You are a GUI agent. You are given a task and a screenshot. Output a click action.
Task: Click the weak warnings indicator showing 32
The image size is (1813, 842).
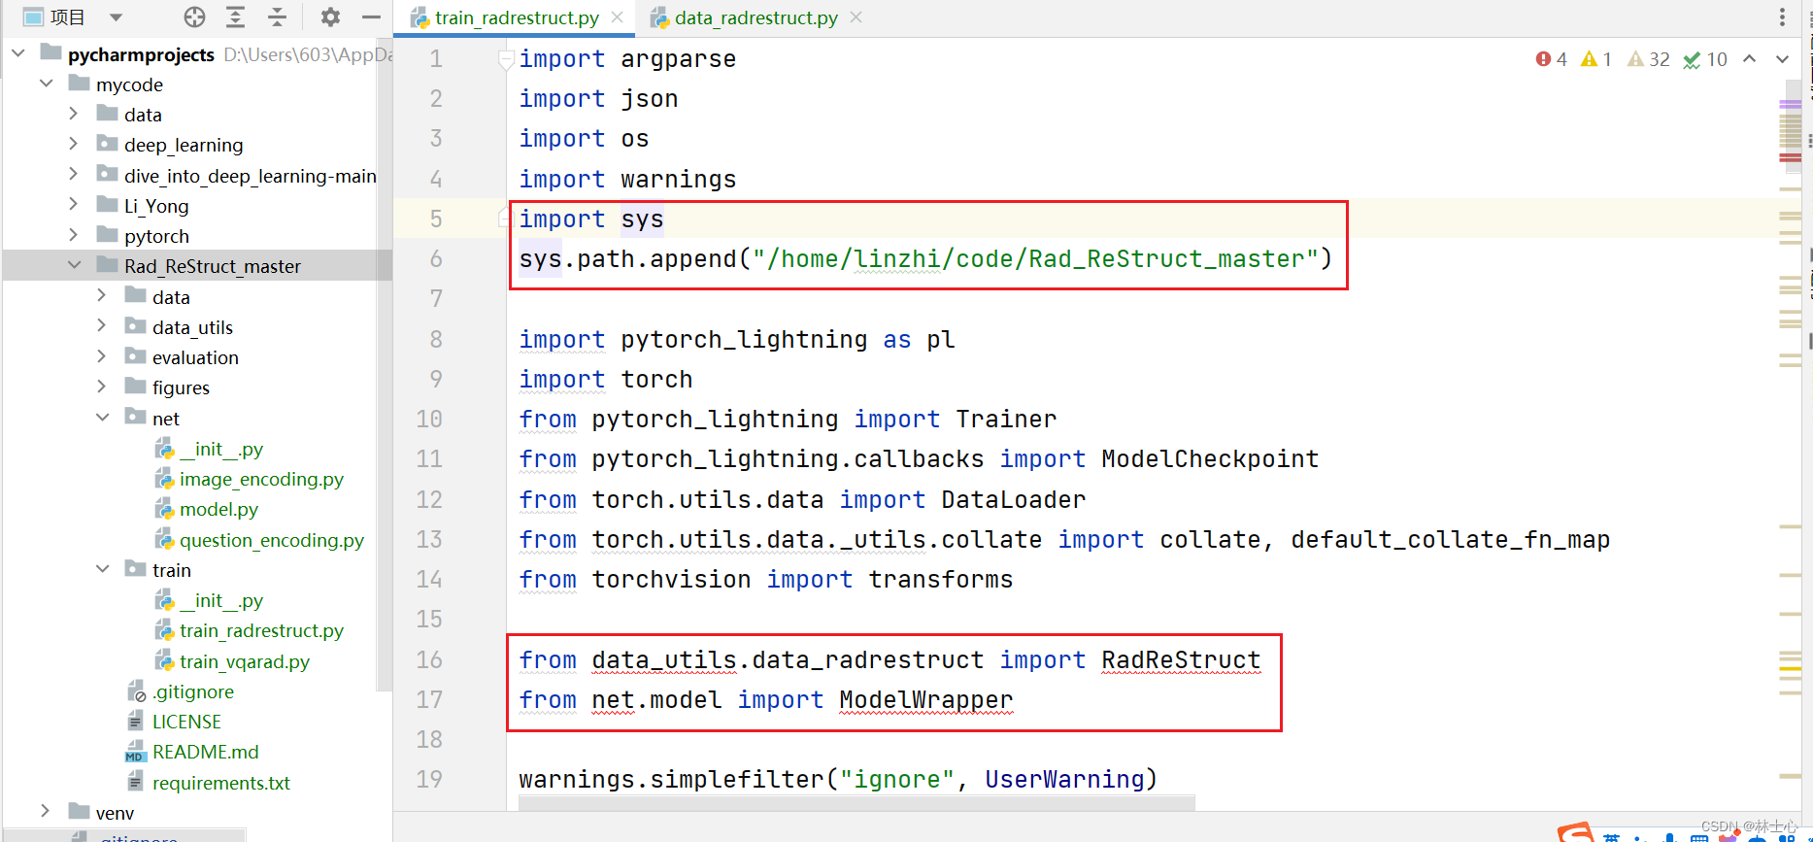[1649, 59]
